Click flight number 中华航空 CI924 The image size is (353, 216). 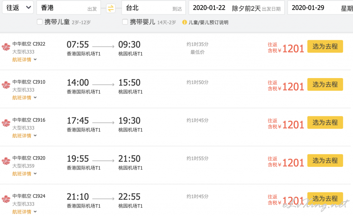[x=29, y=196]
